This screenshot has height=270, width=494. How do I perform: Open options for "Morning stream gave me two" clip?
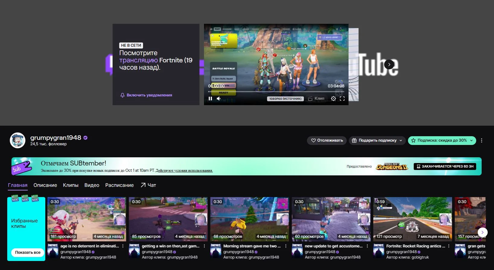pos(286,246)
